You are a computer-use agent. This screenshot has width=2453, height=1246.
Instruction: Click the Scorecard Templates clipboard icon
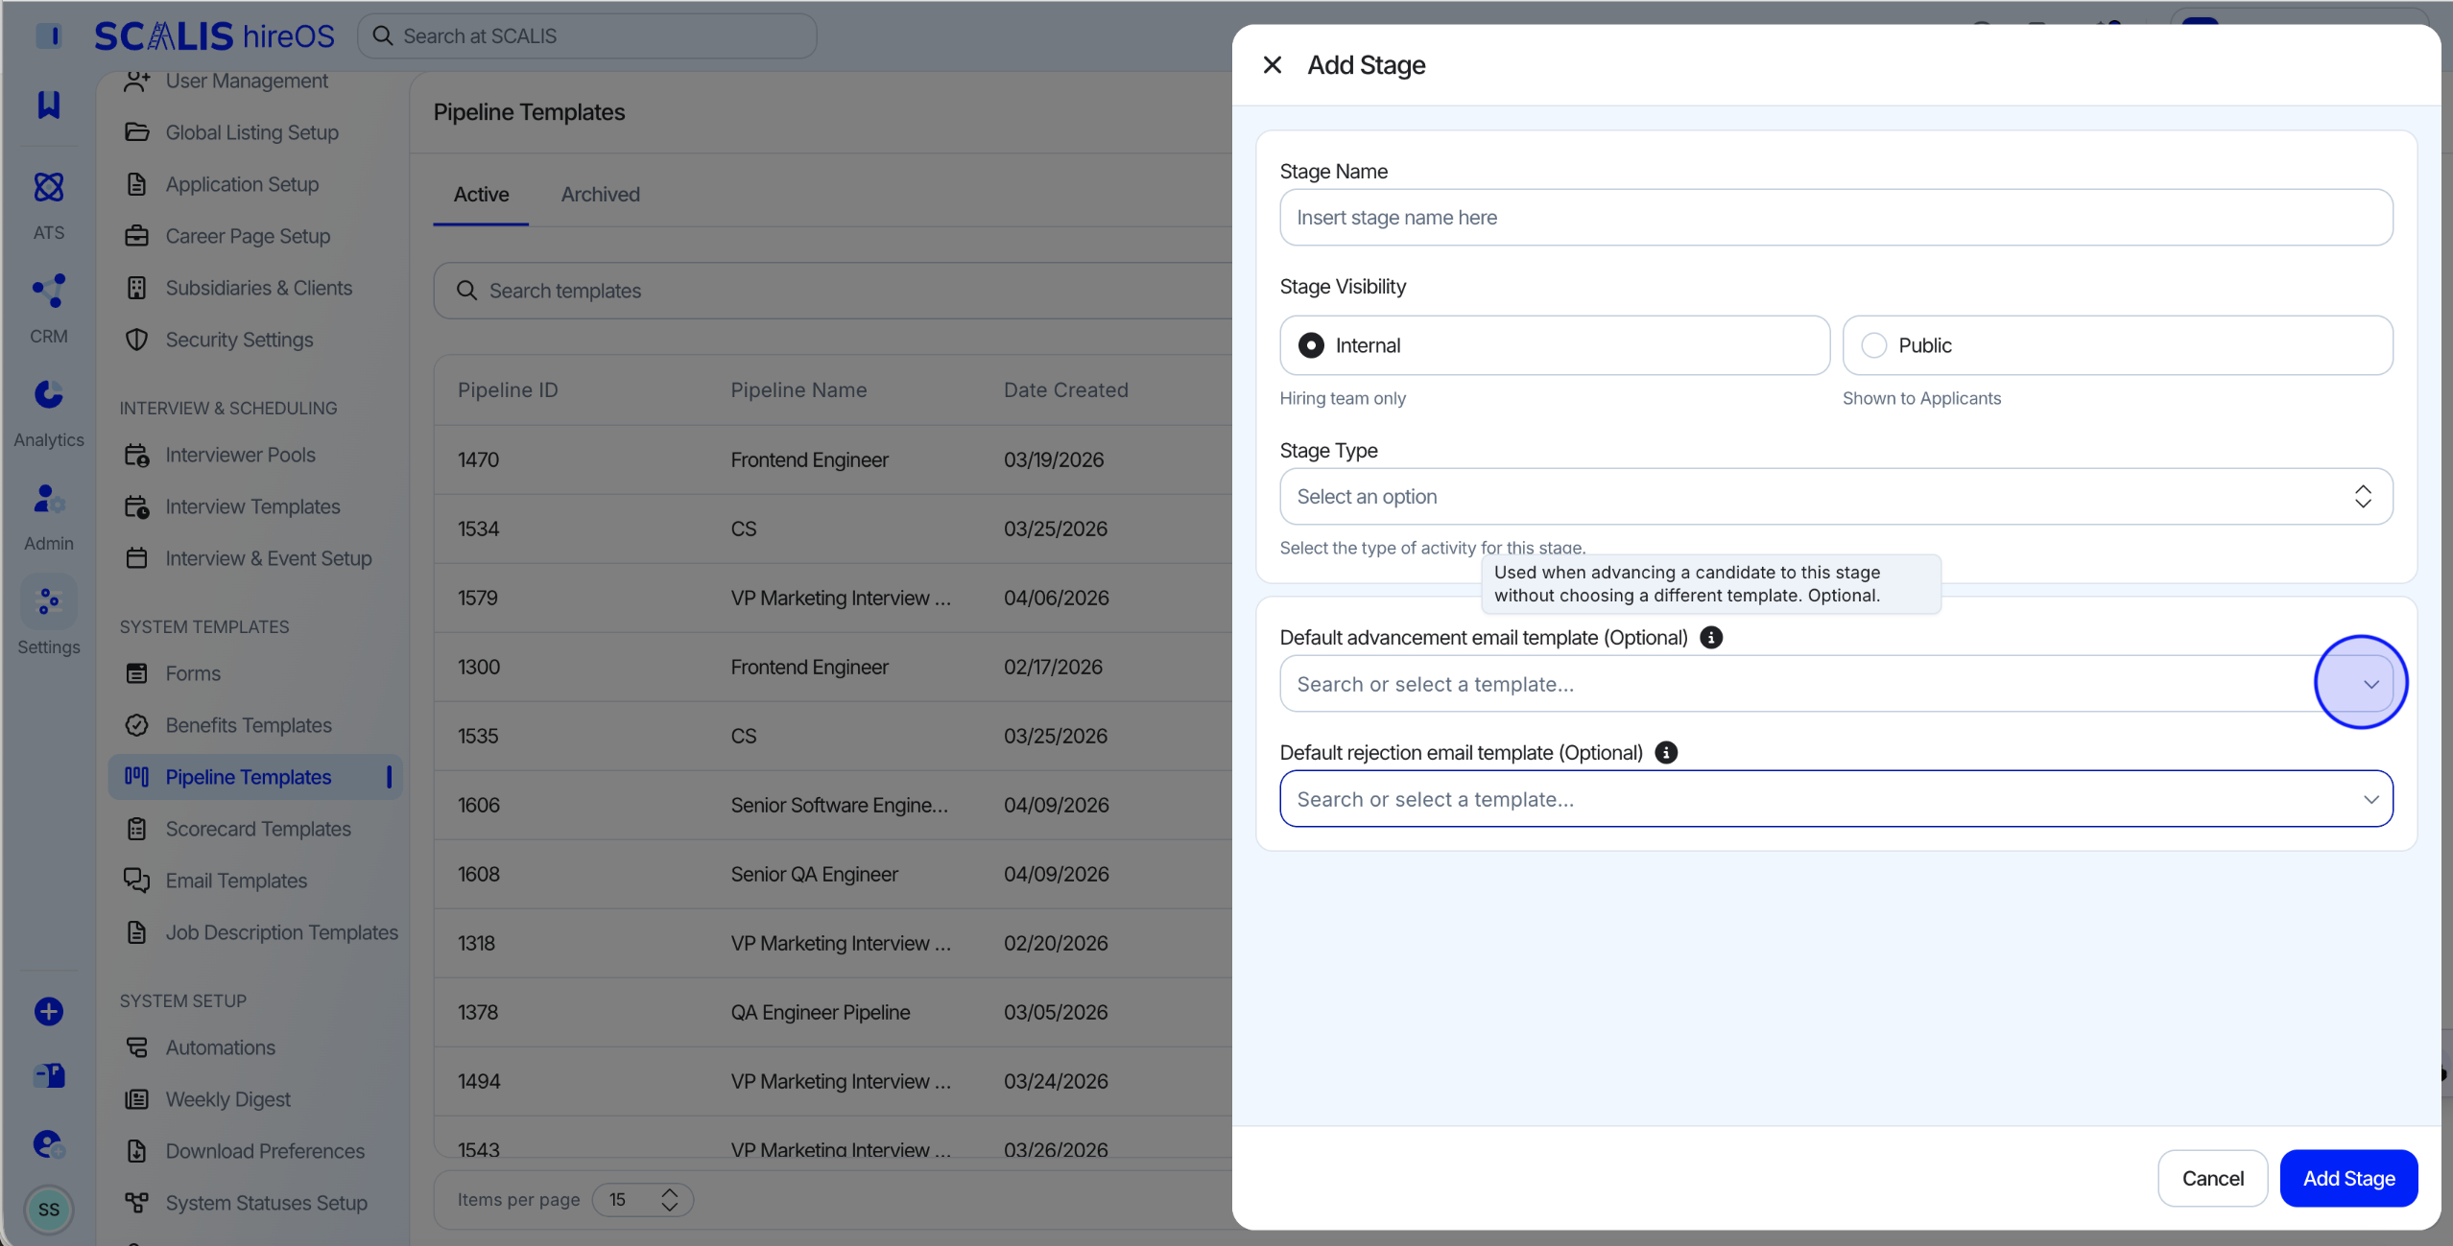(137, 829)
